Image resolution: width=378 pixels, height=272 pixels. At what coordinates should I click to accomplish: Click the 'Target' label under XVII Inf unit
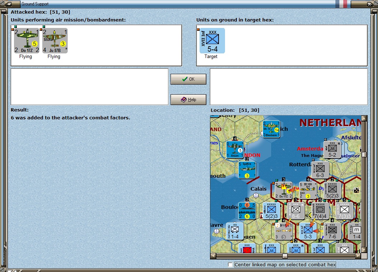211,56
